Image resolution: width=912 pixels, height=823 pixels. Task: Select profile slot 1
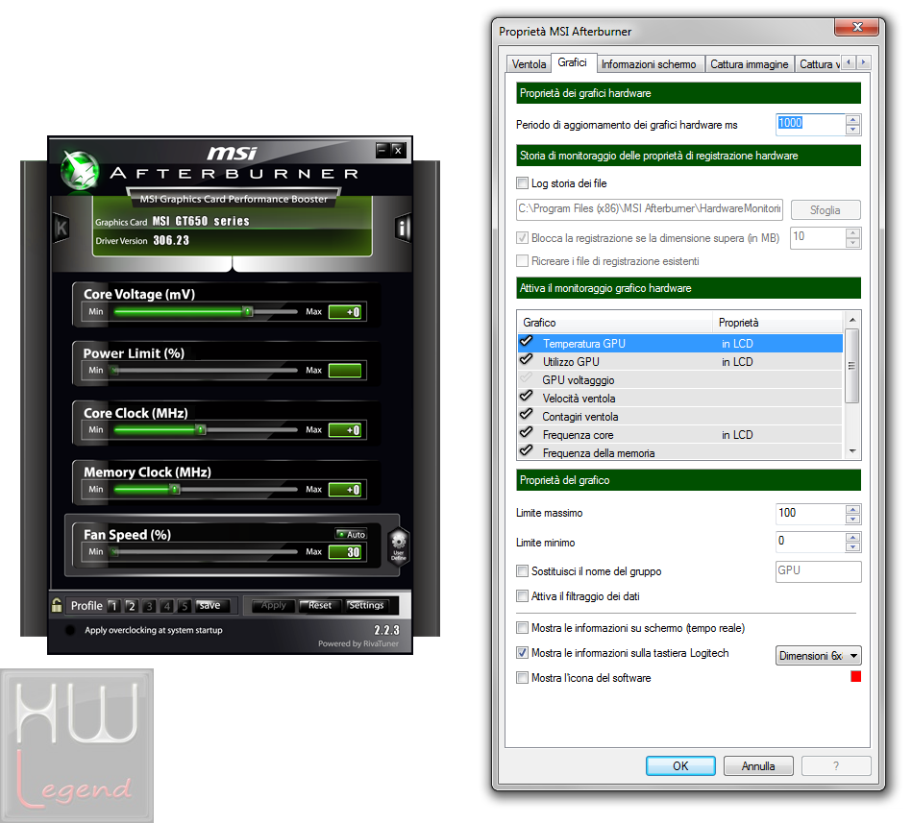point(114,606)
